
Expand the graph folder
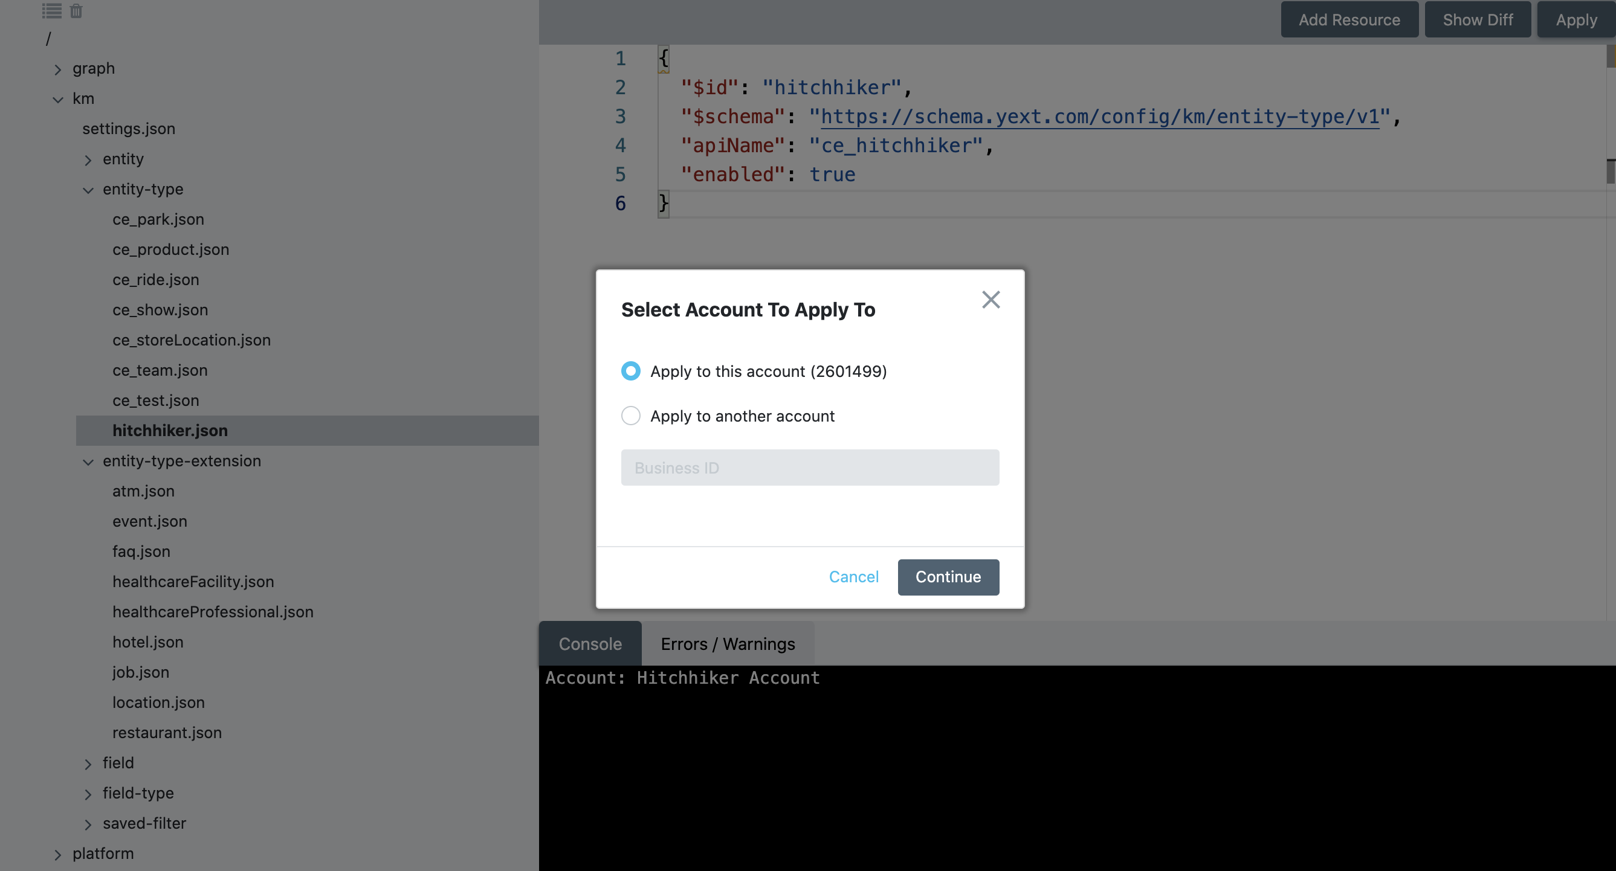coord(58,69)
